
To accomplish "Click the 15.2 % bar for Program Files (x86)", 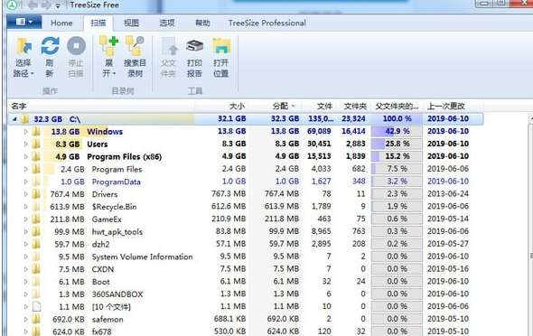I will point(397,156).
